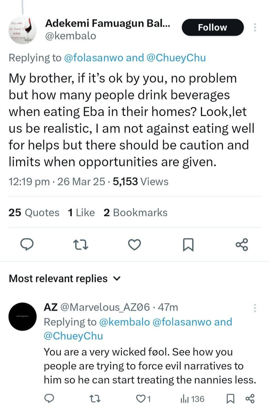This screenshot has width=269, height=409.
Task: Bookmark AZ's reply
Action: point(230,398)
